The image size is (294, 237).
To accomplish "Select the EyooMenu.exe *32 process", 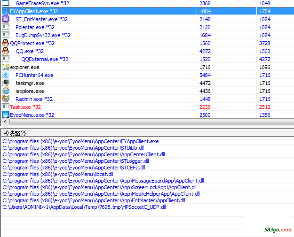I will [32, 115].
